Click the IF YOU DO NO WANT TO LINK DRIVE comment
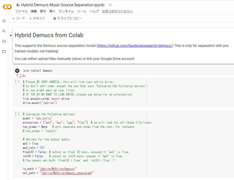The image size is (234, 180). pyautogui.click(x=78, y=94)
